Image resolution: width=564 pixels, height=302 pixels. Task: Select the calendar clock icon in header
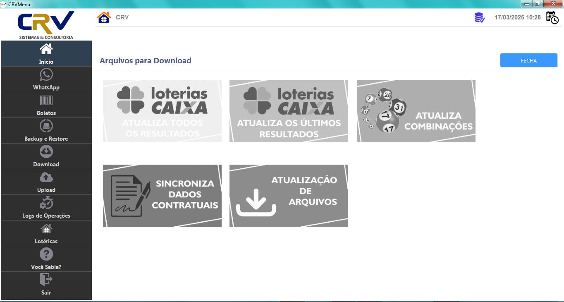552,17
